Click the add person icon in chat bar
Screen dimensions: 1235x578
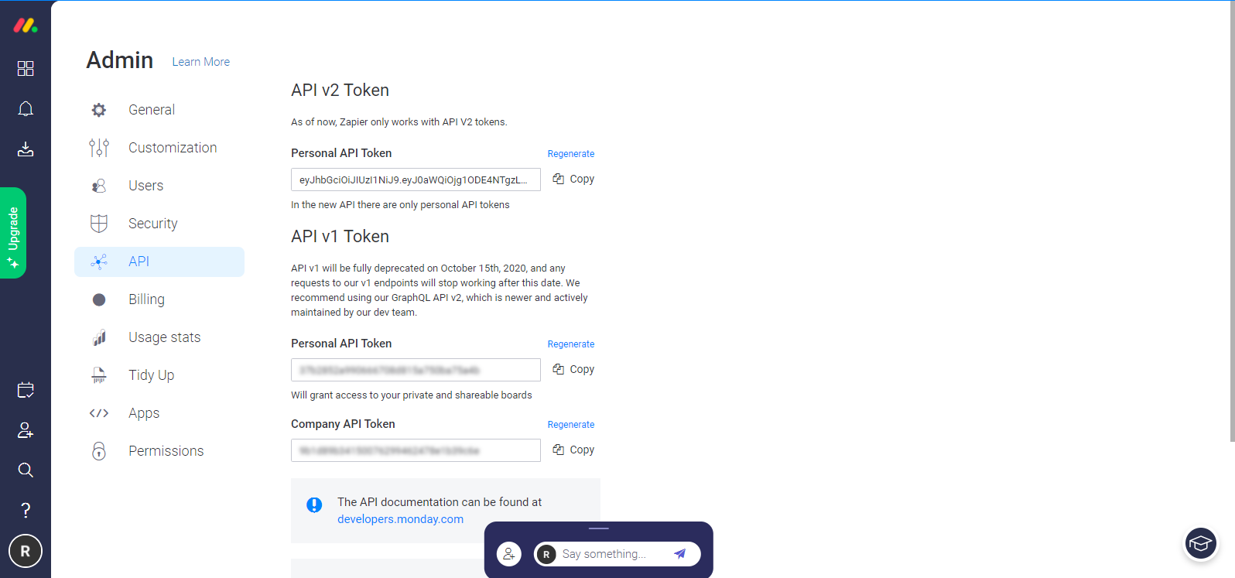(509, 554)
